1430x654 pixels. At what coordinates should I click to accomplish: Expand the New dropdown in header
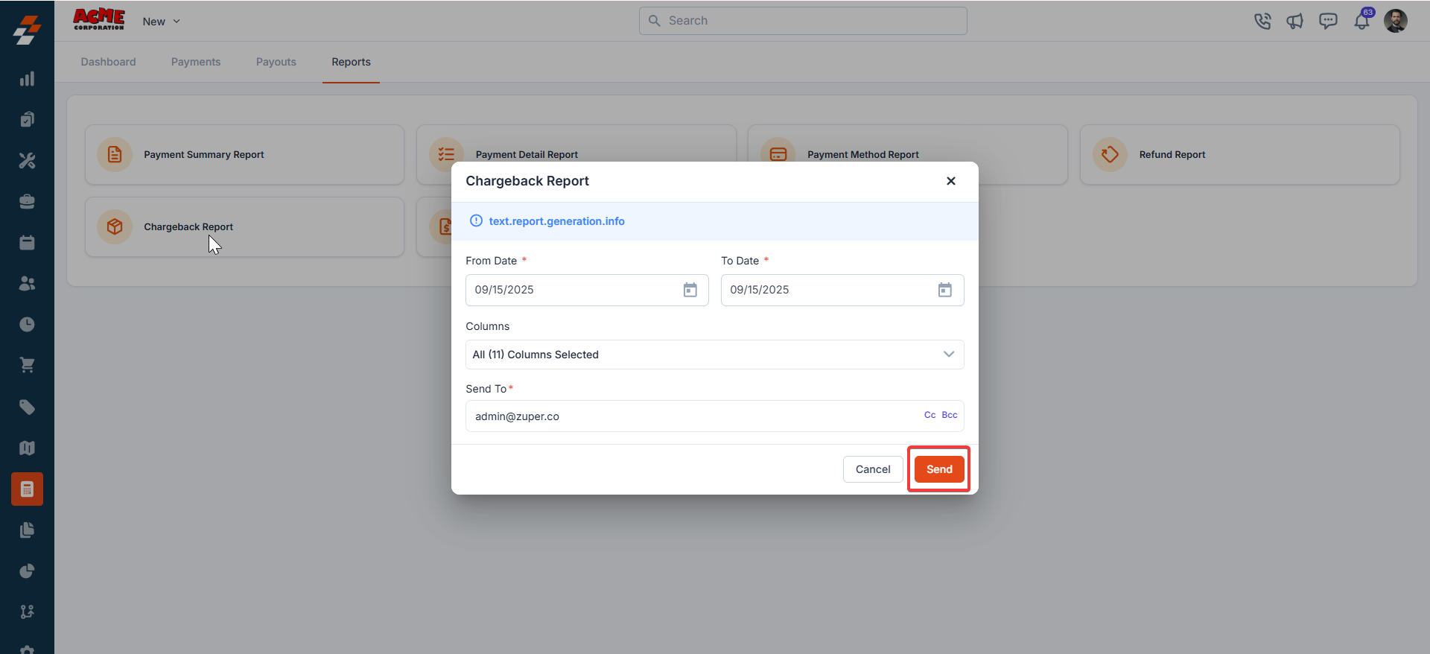pyautogui.click(x=162, y=22)
